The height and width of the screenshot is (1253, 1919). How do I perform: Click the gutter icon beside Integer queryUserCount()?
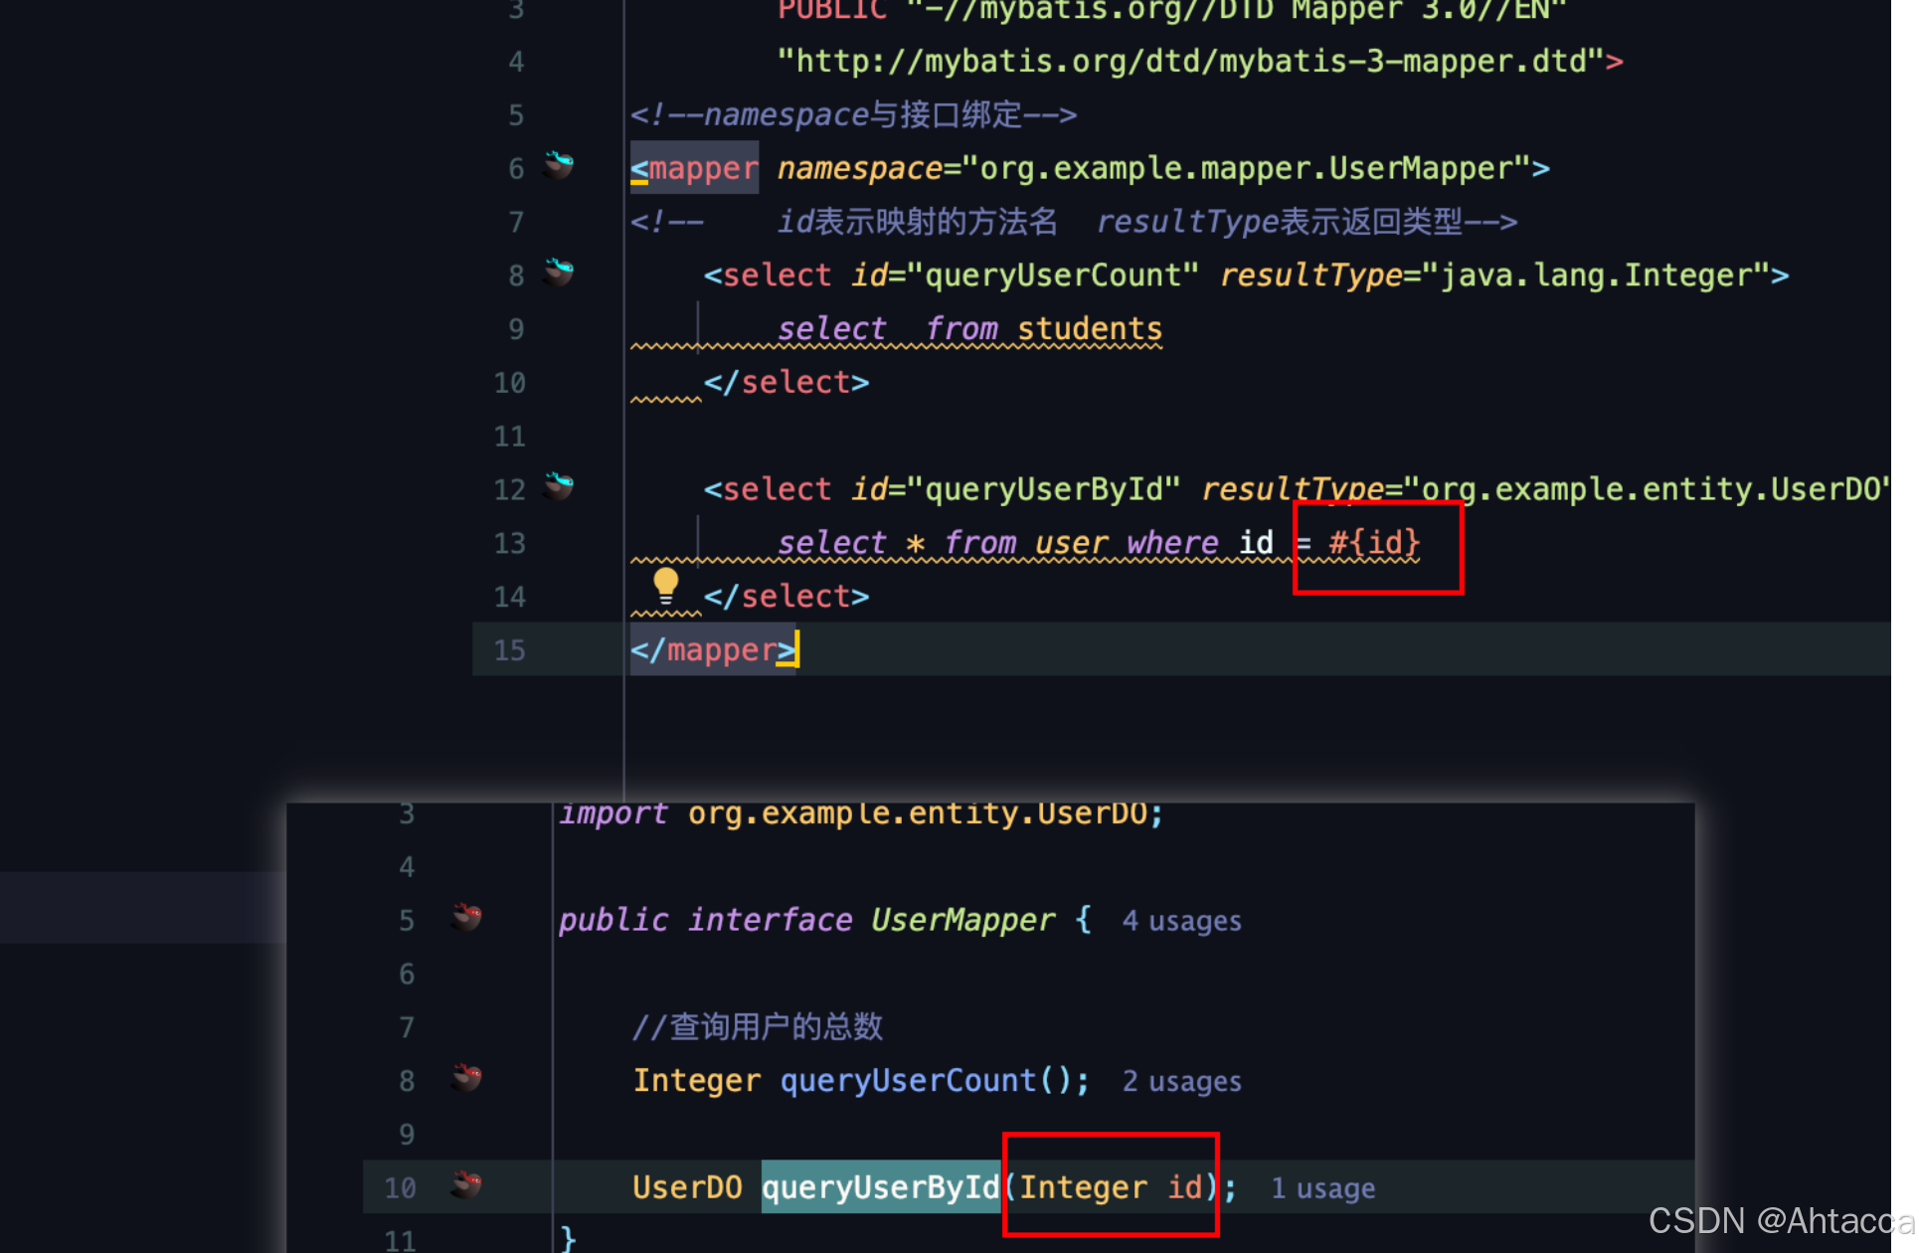[x=466, y=1077]
